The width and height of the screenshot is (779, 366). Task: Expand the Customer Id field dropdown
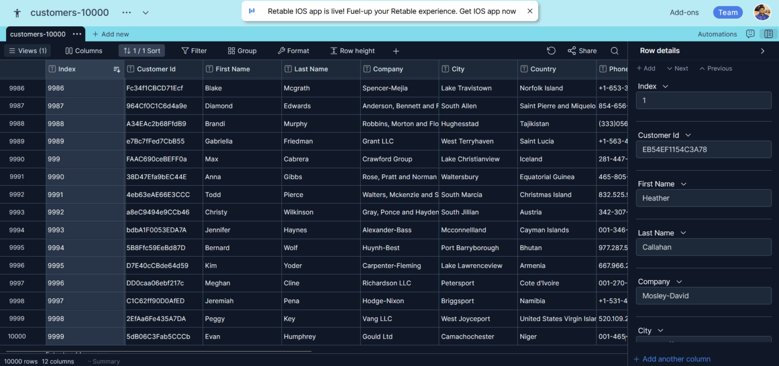pos(688,135)
